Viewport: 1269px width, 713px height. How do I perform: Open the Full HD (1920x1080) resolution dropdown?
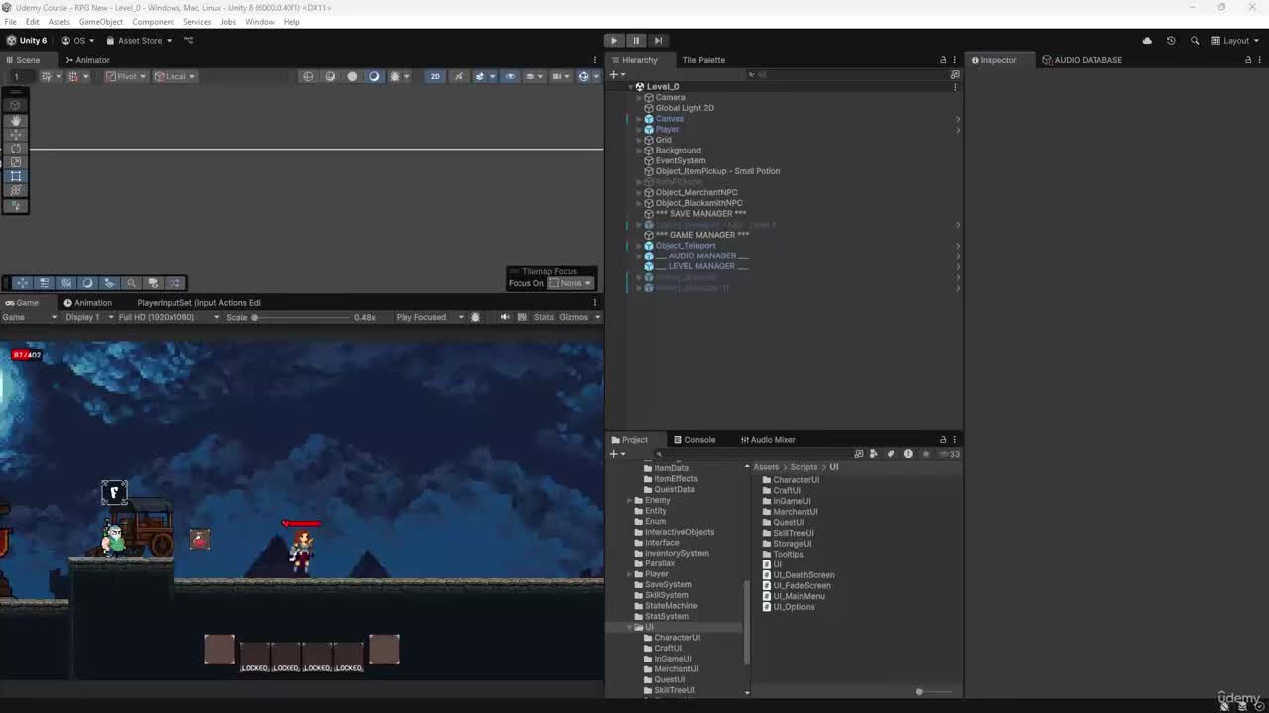169,317
